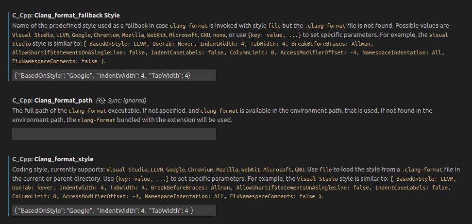Select the Clang_format_path setting title

(52, 100)
